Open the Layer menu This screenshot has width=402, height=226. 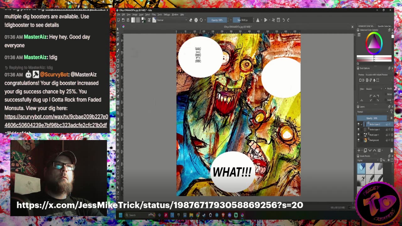pyautogui.click(x=141, y=14)
